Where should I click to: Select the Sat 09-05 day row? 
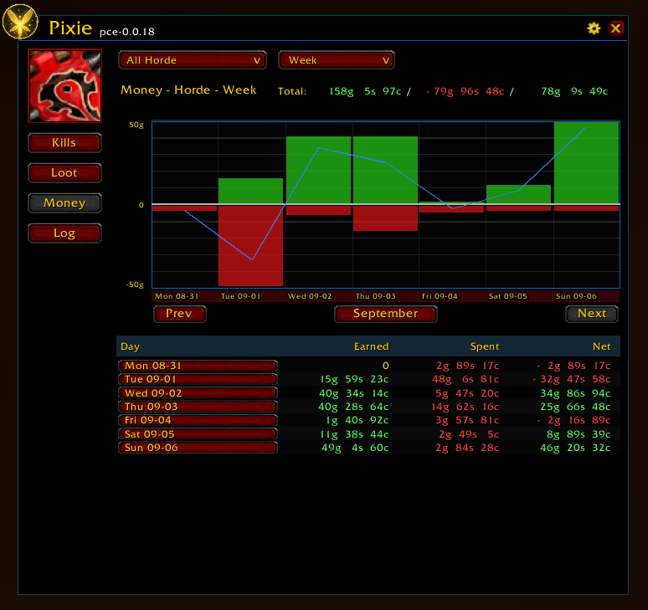tap(198, 434)
